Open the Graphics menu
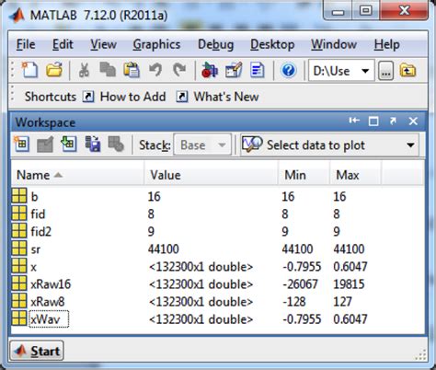 point(156,45)
